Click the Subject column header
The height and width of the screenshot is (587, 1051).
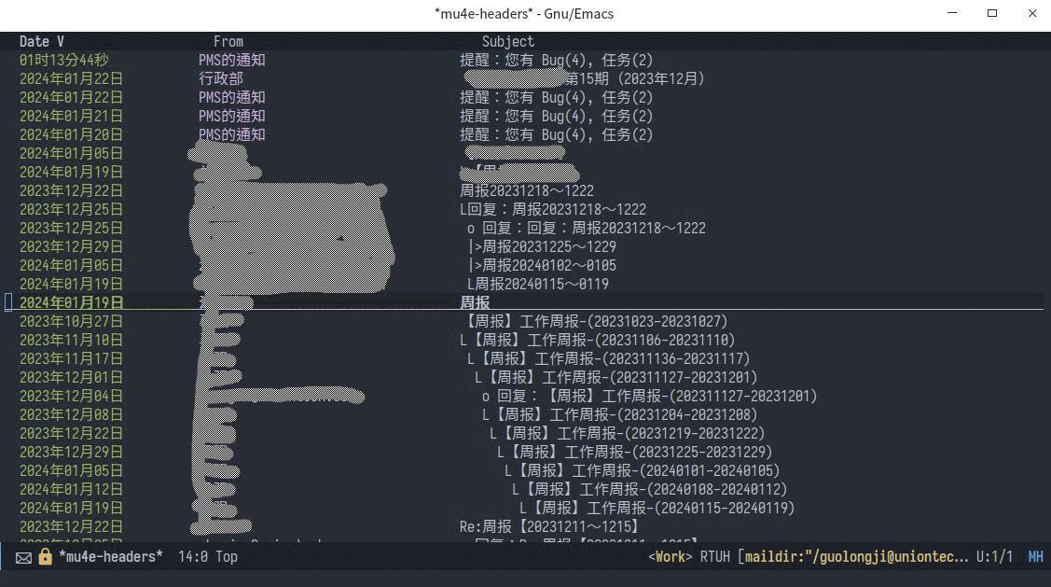(507, 41)
